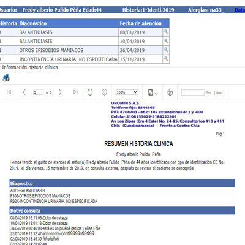Open the 100% zoom dropdown

(127, 92)
